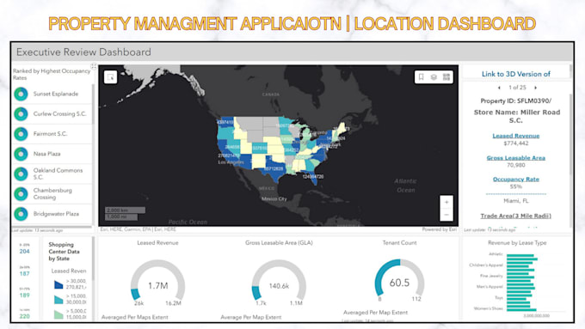The width and height of the screenshot is (585, 329).
Task: Click the Fairmont S.C. donut icon
Action: [21, 134]
